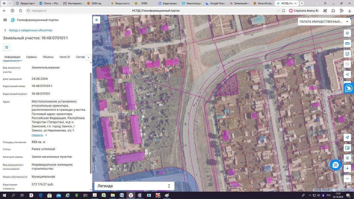Open the map history tool
The height and width of the screenshot is (199, 354).
coord(347,64)
